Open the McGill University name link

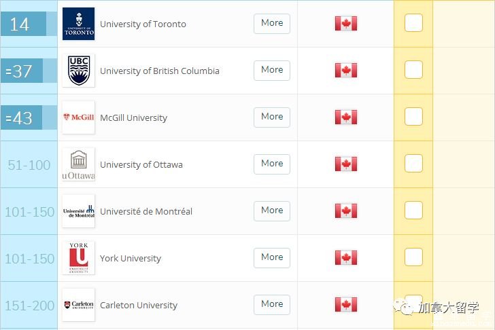pyautogui.click(x=133, y=118)
